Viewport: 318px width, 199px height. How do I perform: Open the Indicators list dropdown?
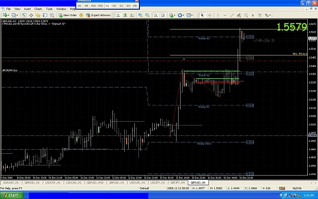pos(172,15)
